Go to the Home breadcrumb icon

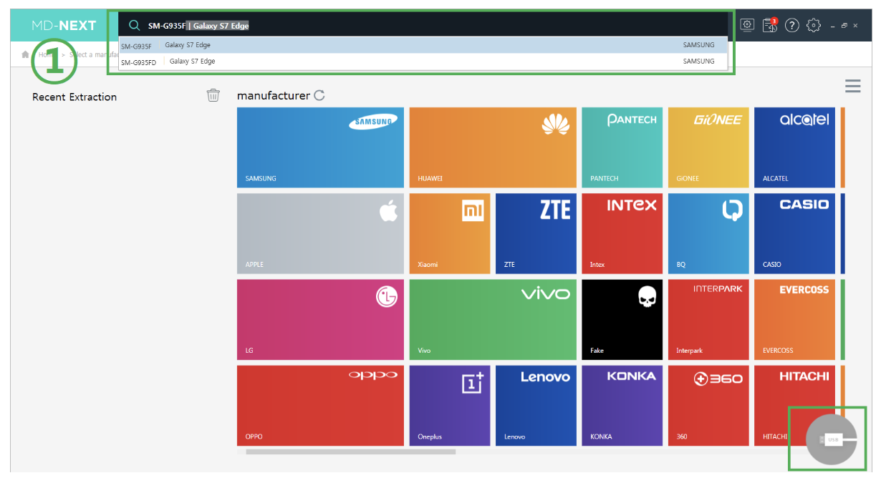point(27,54)
